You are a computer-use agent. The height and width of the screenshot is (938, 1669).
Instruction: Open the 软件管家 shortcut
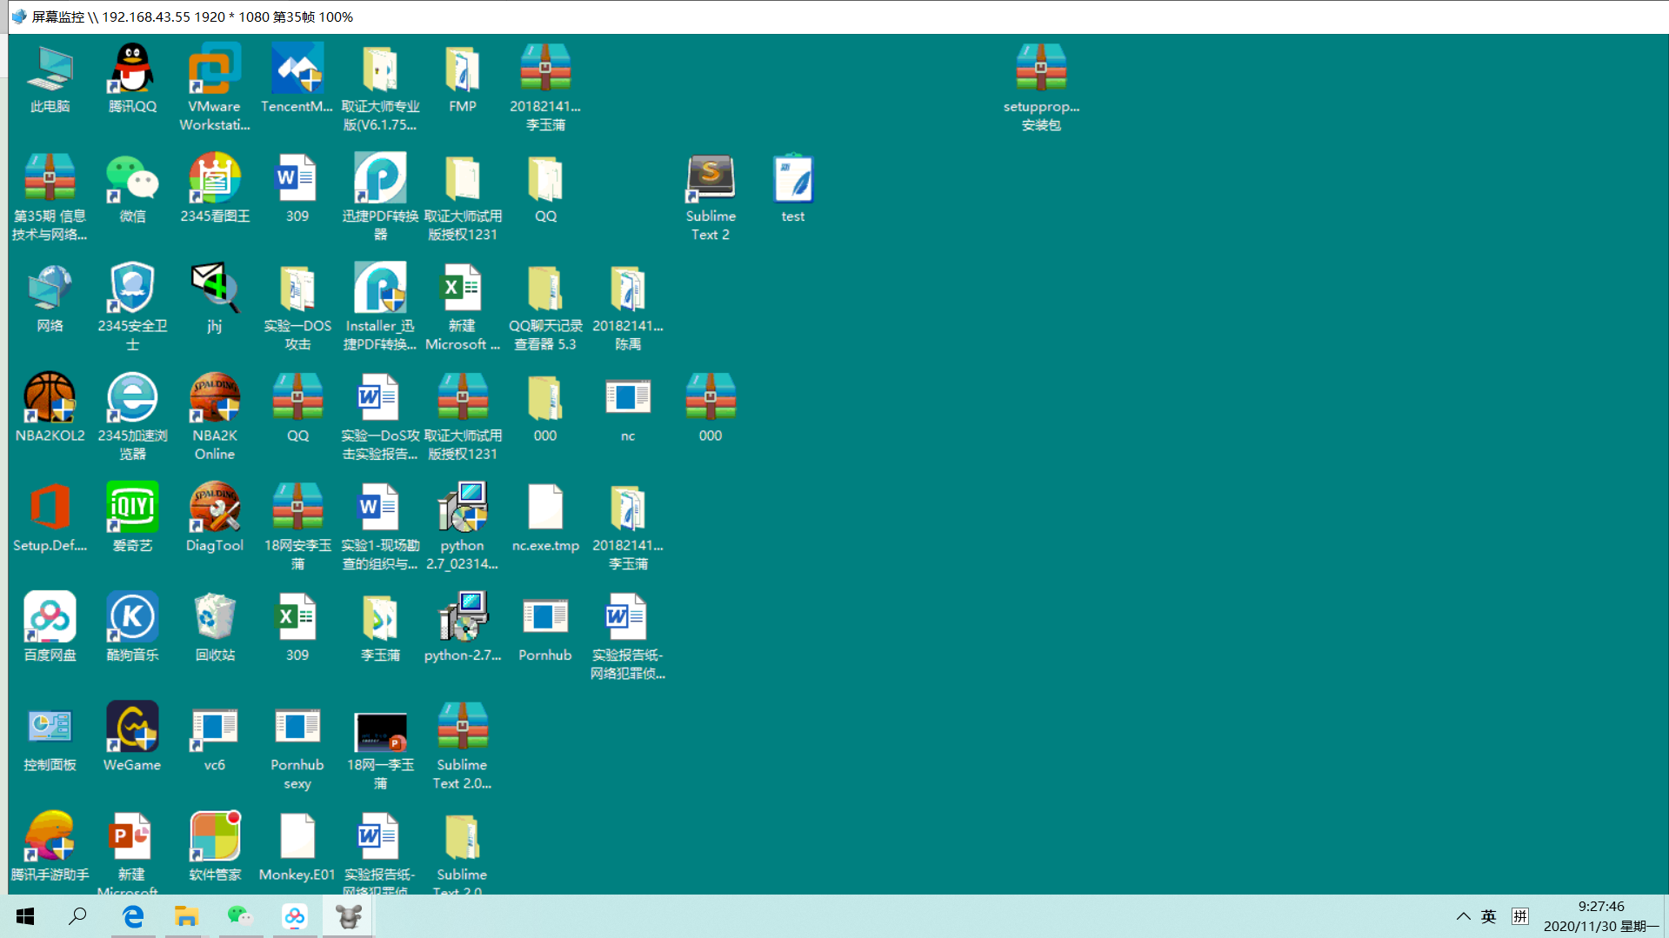215,847
